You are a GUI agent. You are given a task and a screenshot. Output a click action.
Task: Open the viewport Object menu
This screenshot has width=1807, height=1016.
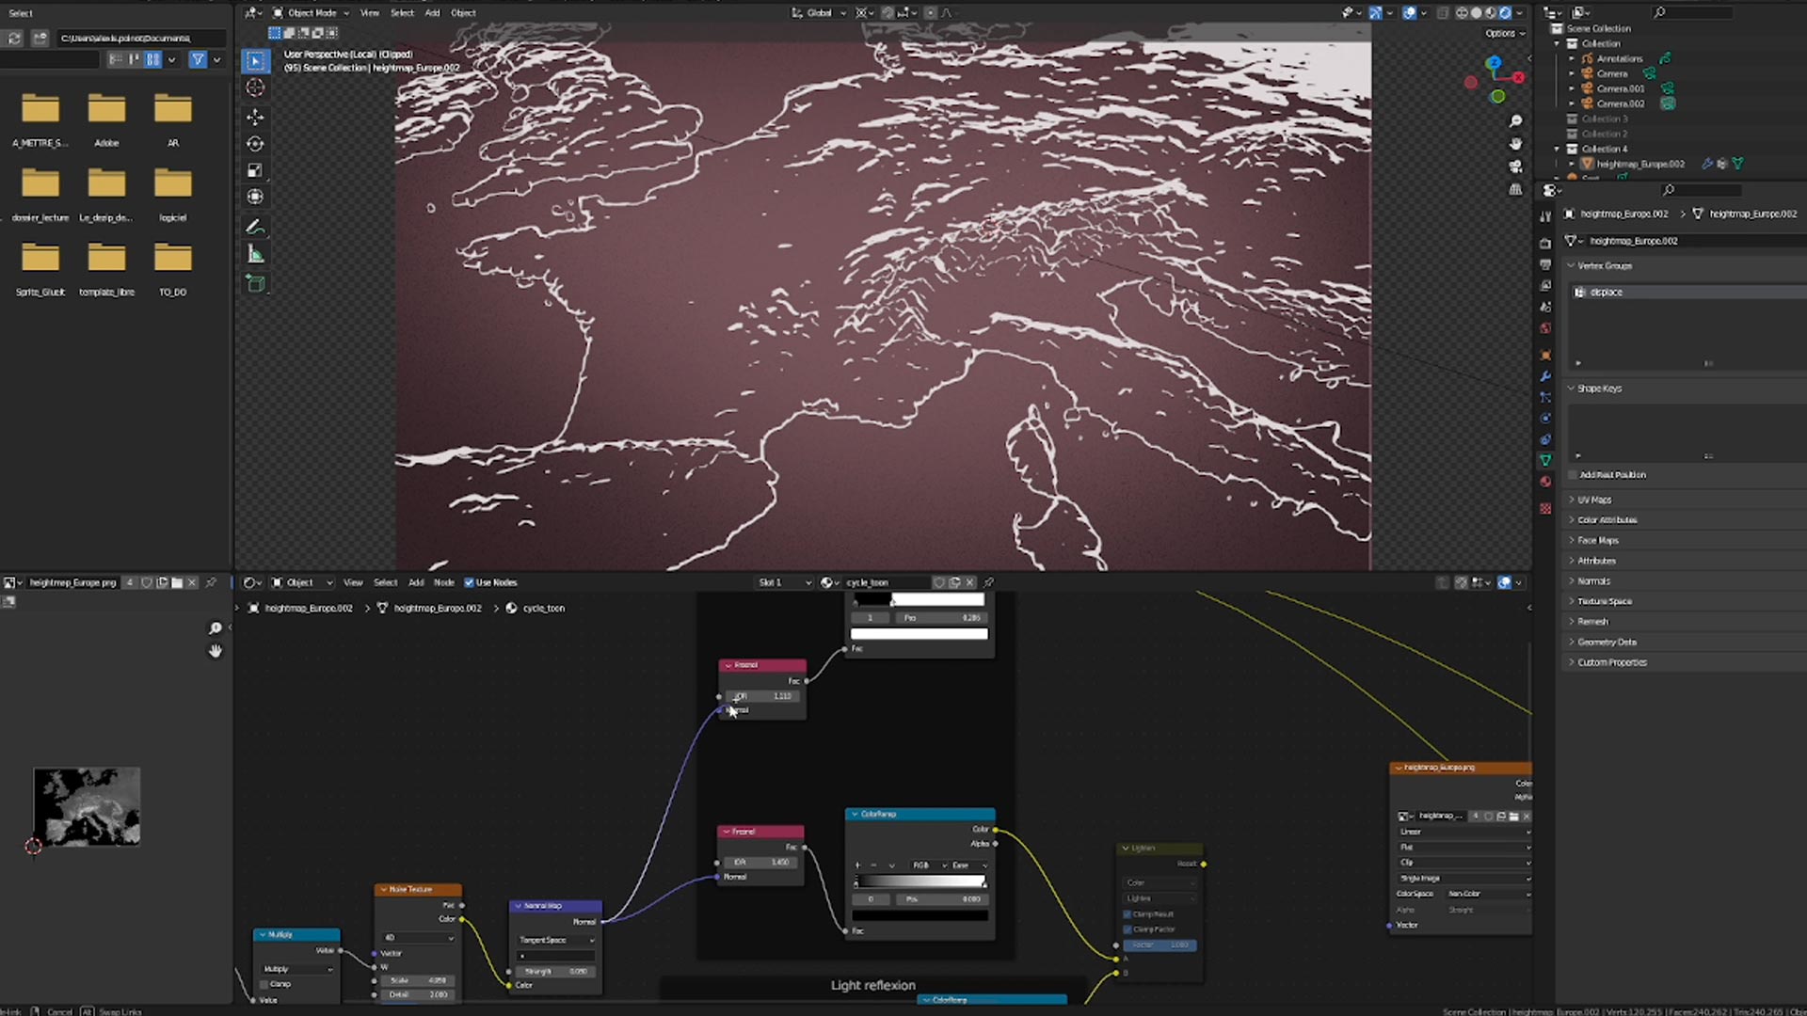[463, 13]
